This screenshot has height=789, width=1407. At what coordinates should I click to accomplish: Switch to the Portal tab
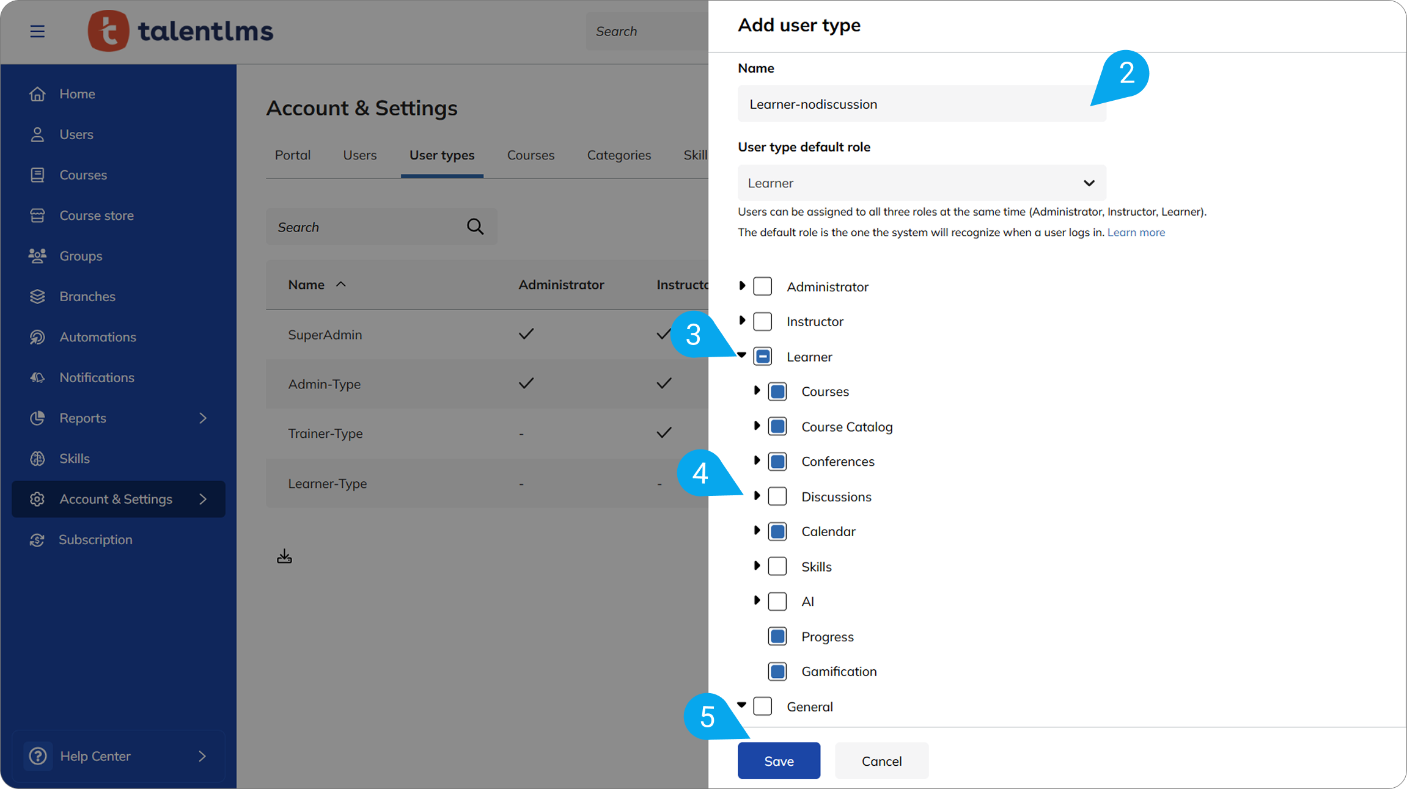point(293,155)
